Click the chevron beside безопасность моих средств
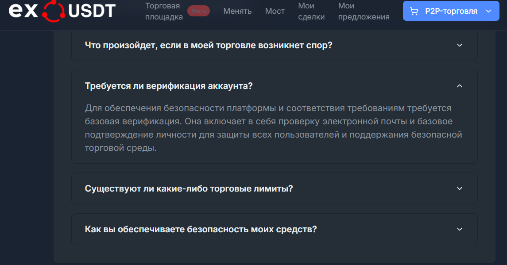The height and width of the screenshot is (265, 507). 459,229
